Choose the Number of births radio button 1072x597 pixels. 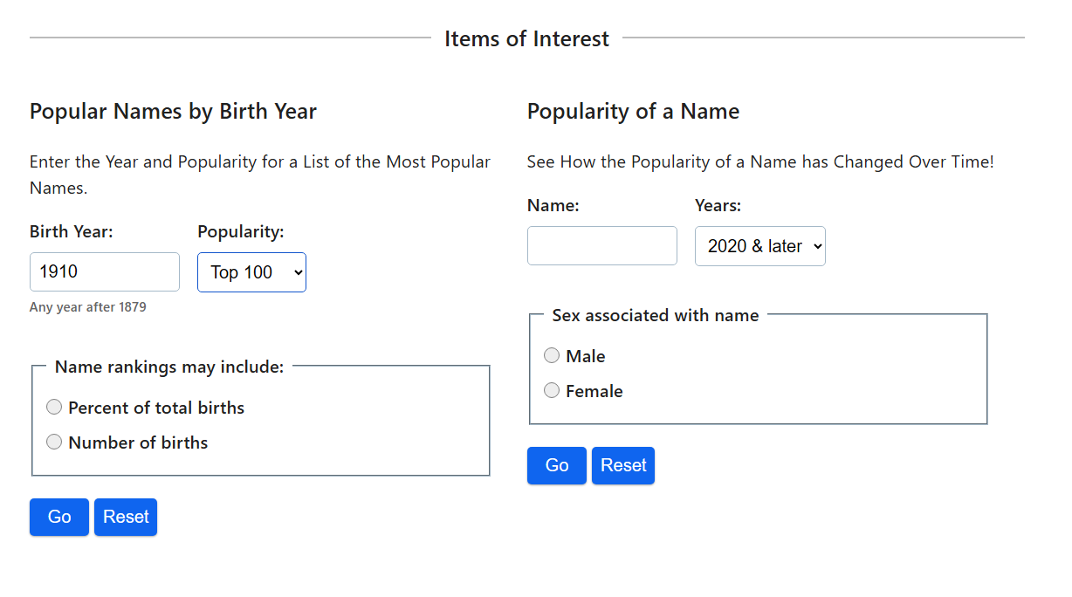tap(54, 443)
